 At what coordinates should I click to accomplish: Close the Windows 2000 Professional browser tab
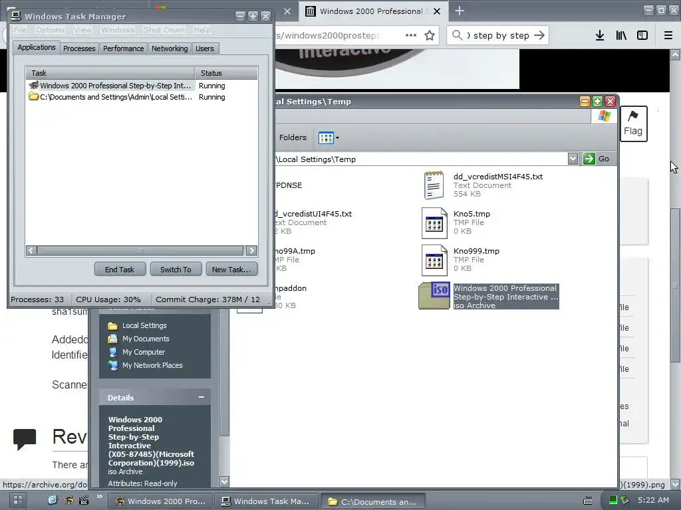pos(437,11)
